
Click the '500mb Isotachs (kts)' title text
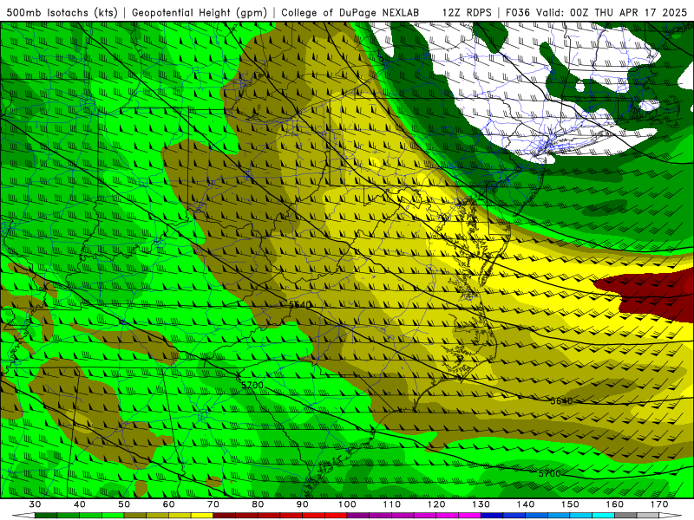click(62, 13)
